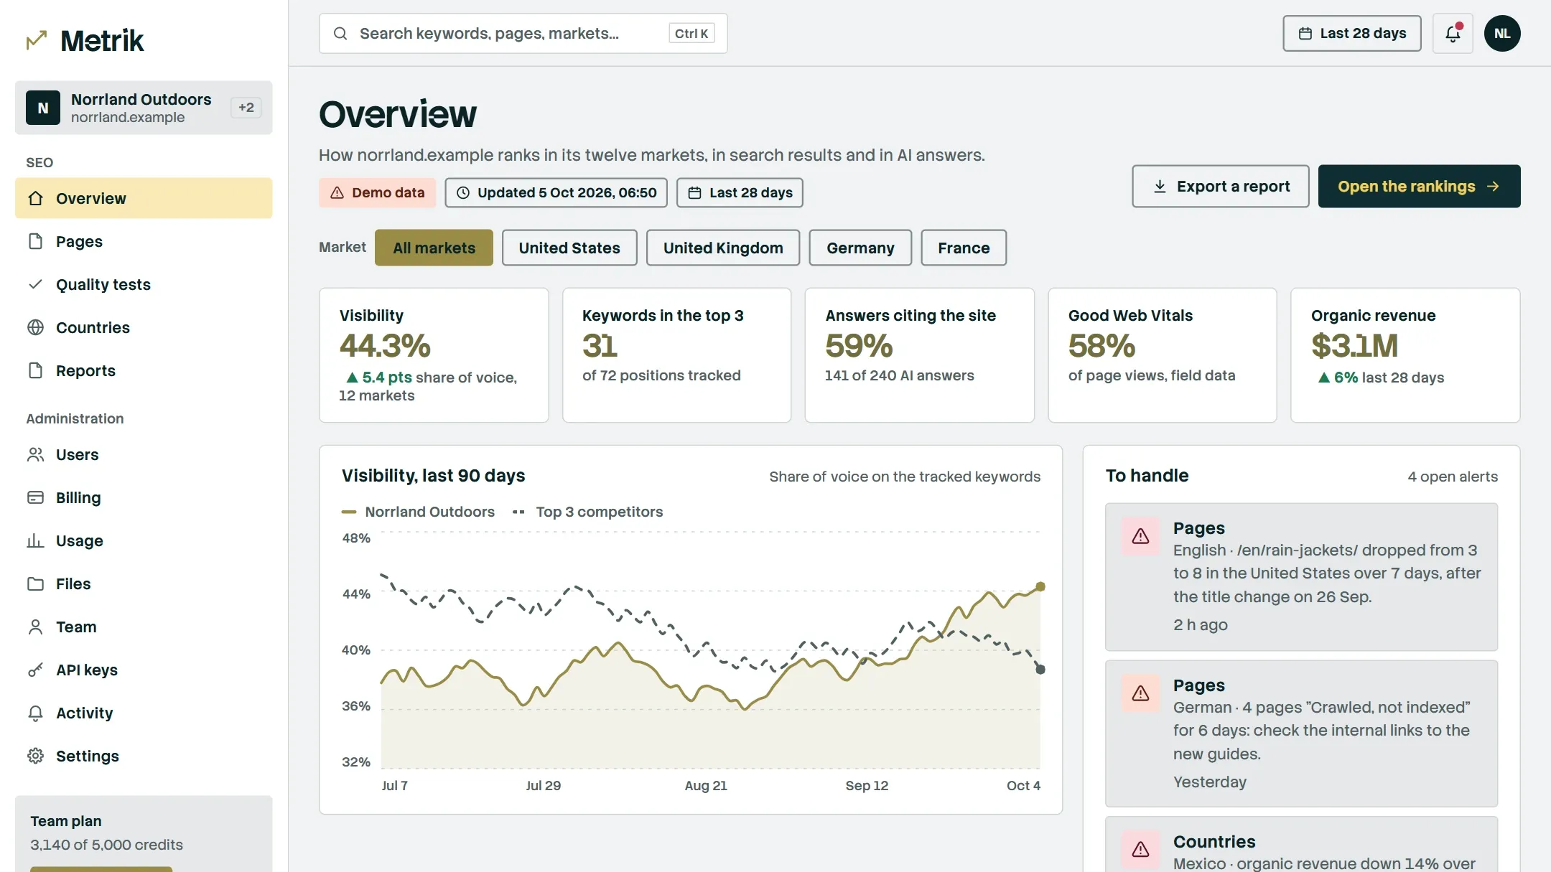Click the NL user avatar
This screenshot has width=1551, height=872.
pyautogui.click(x=1502, y=33)
